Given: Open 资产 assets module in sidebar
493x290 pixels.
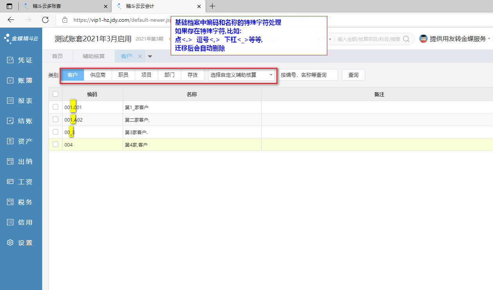Looking at the screenshot, I should tap(11, 141).
